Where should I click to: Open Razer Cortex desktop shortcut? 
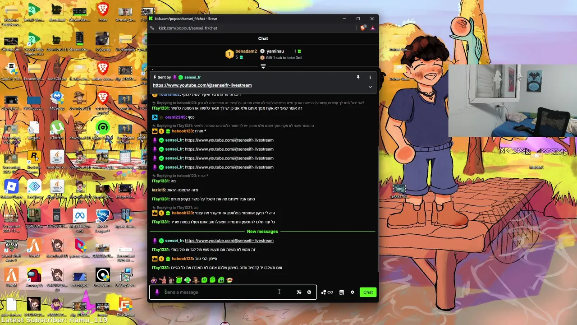[x=103, y=130]
